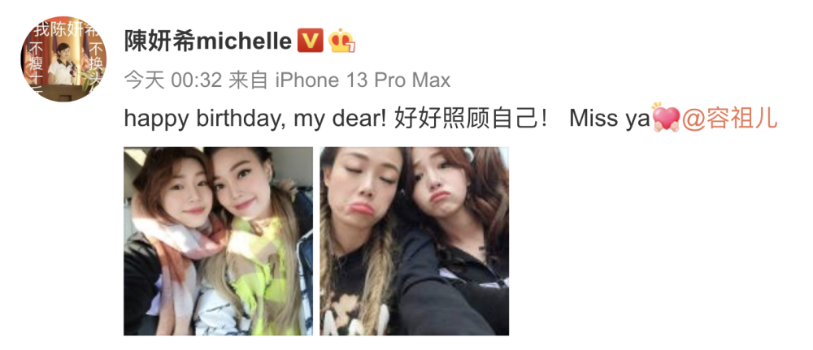Click the username 陳妍希michelle
The image size is (813, 350).
click(x=208, y=41)
